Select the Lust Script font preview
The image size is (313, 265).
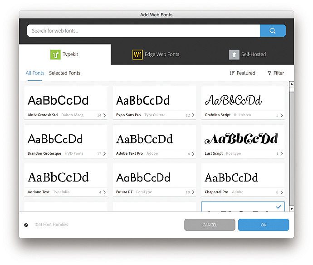[243, 137]
